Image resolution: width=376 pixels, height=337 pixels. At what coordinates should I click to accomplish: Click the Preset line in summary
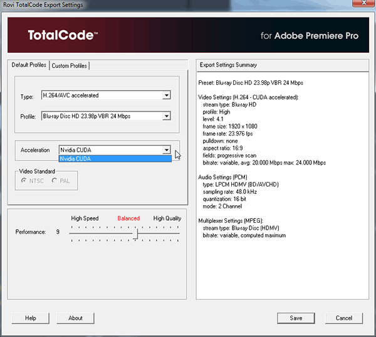[x=251, y=83]
